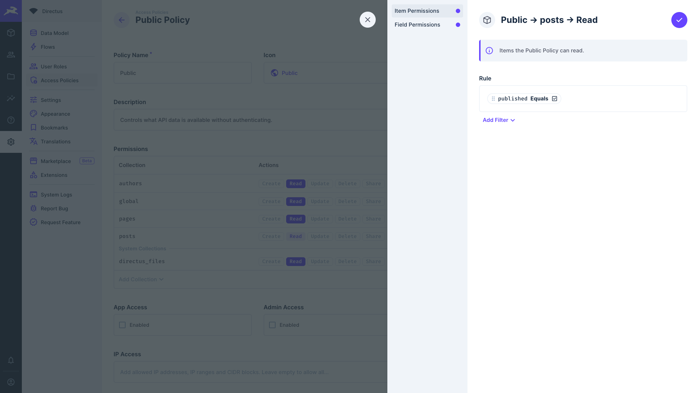Click the puzzle piece Extensions icon

pyautogui.click(x=33, y=175)
